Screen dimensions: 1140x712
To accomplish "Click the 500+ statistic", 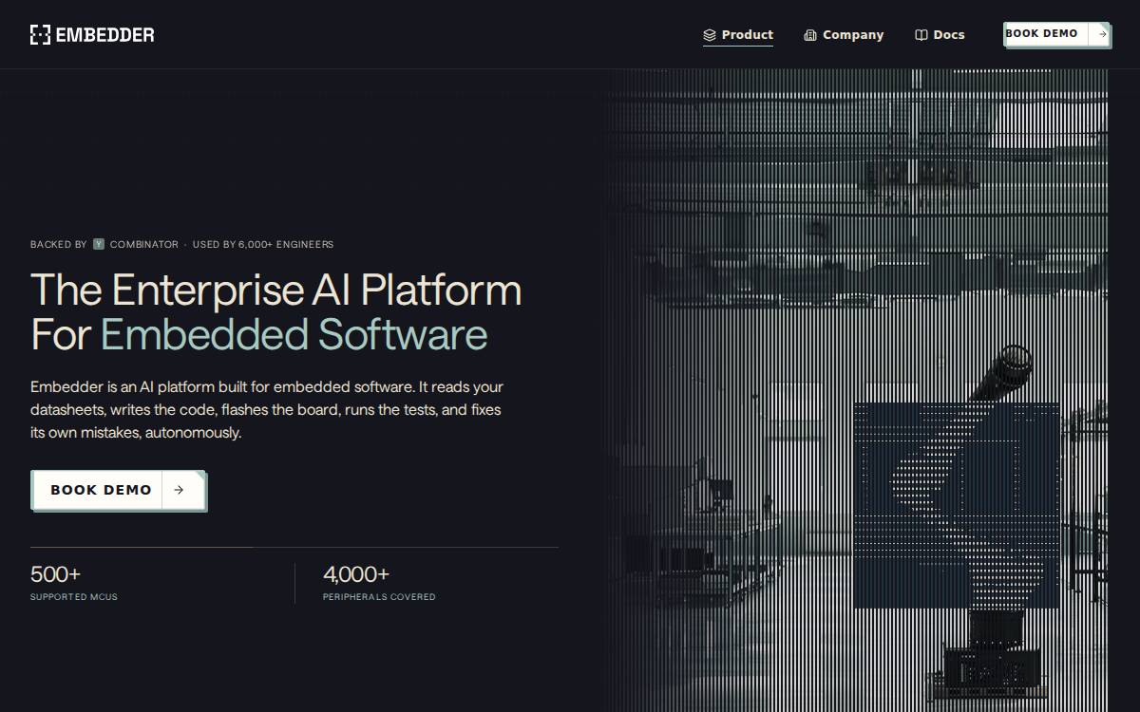I will tap(56, 574).
